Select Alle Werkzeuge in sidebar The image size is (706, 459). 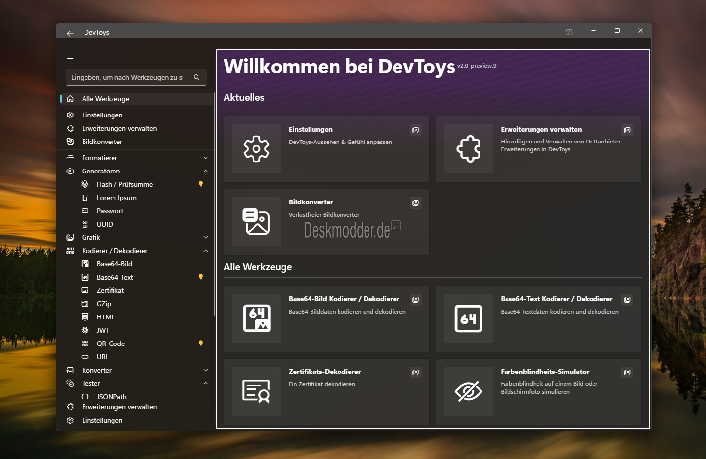coord(106,99)
